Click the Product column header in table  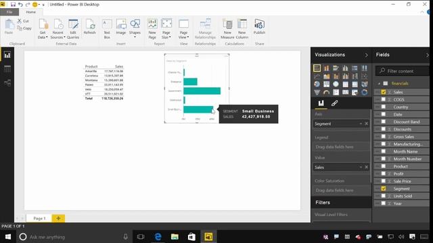pyautogui.click(x=91, y=66)
